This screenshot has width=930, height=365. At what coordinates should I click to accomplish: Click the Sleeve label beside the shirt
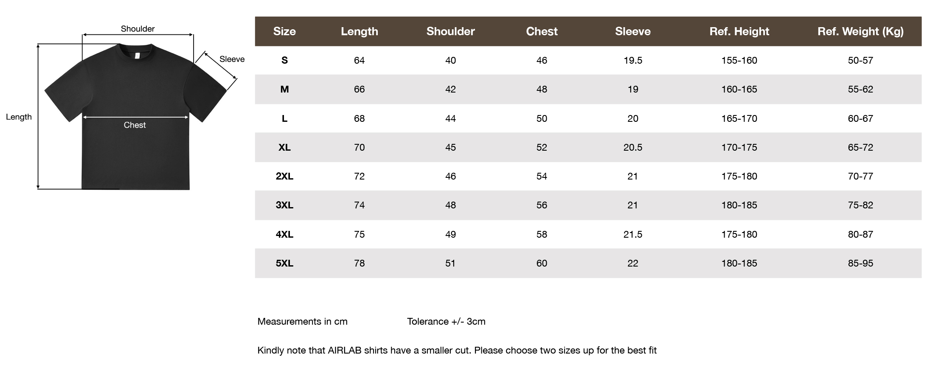[232, 59]
